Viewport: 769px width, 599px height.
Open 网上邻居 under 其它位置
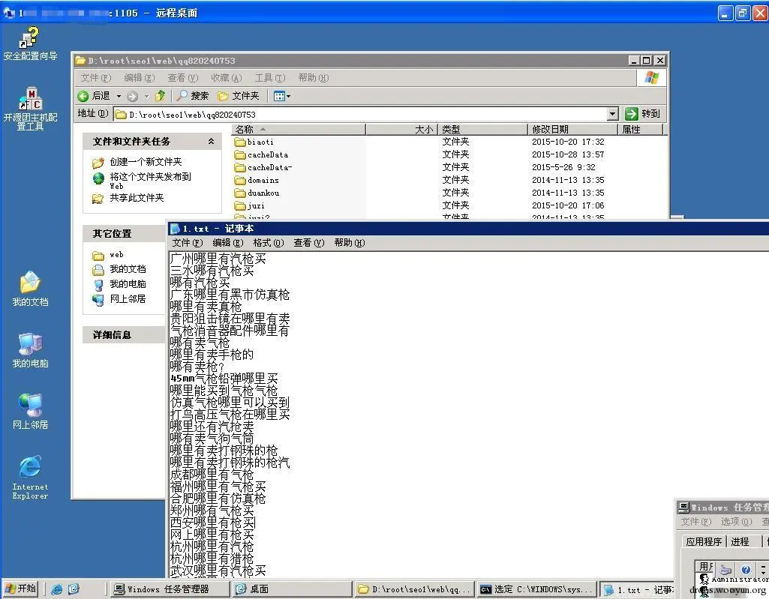tap(128, 298)
